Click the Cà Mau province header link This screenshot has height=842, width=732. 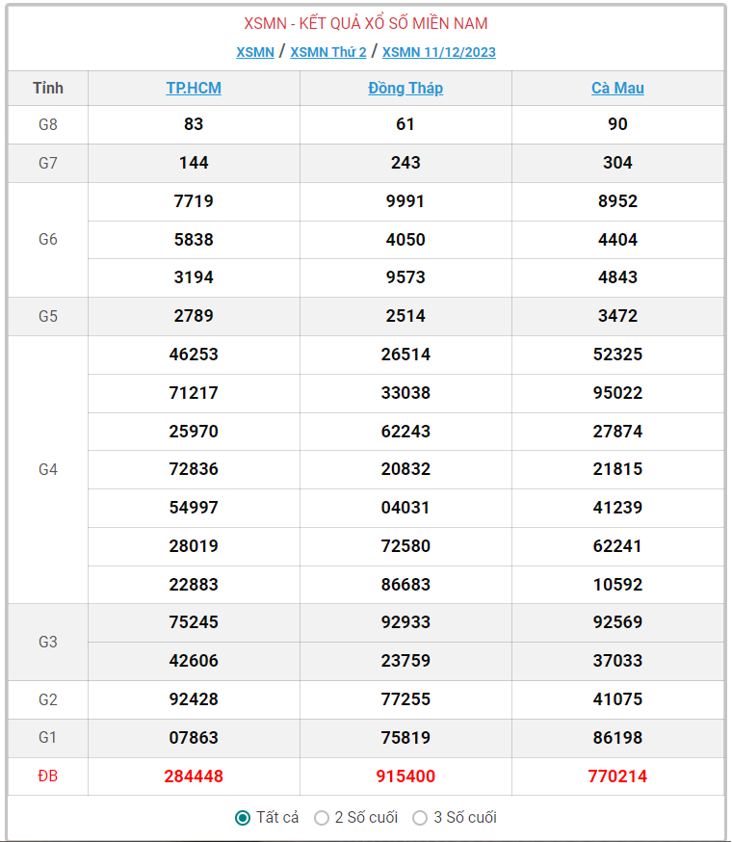click(x=617, y=88)
